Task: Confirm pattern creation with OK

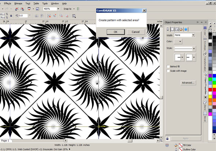Action: click(x=116, y=32)
